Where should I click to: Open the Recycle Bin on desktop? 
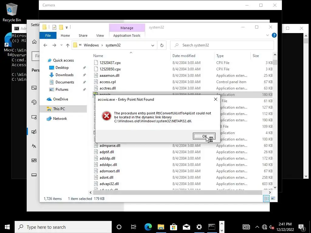12,12
